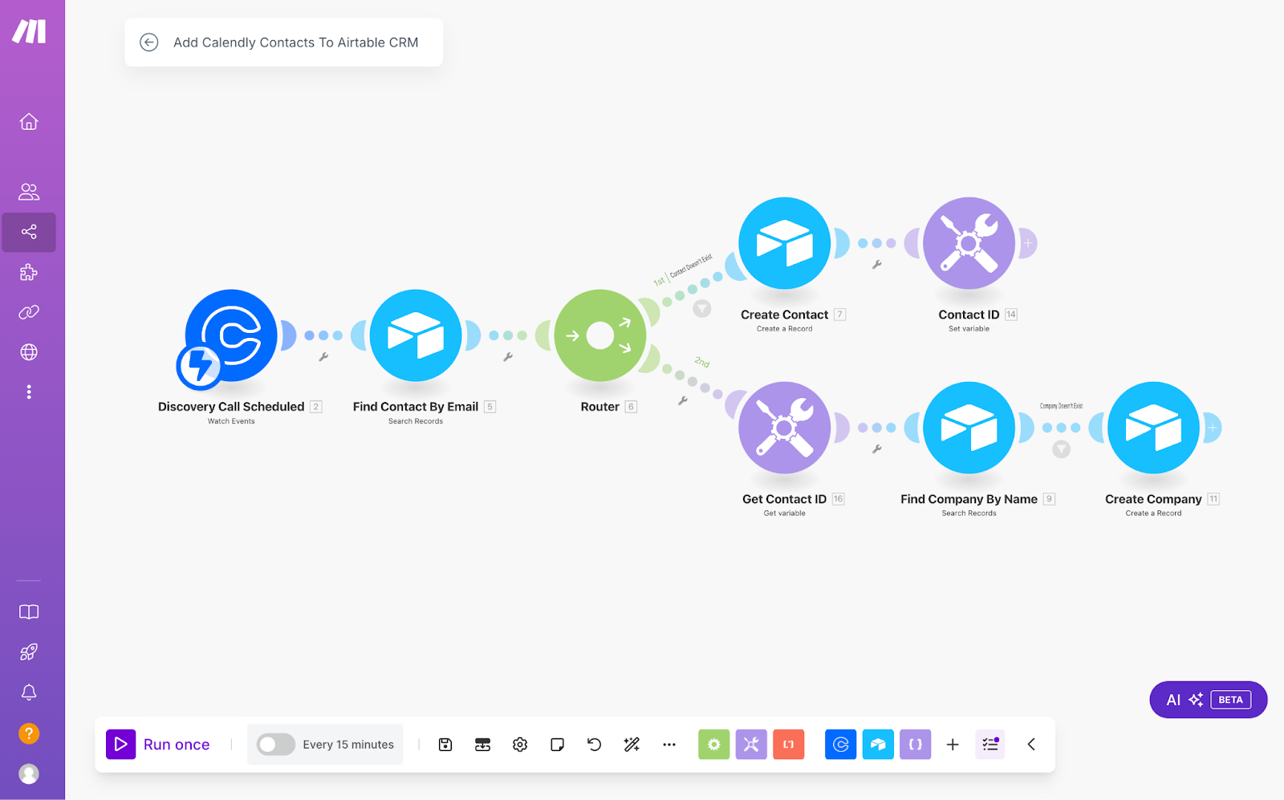Click wrench on Router's 2nd route
The image size is (1284, 800).
click(683, 400)
